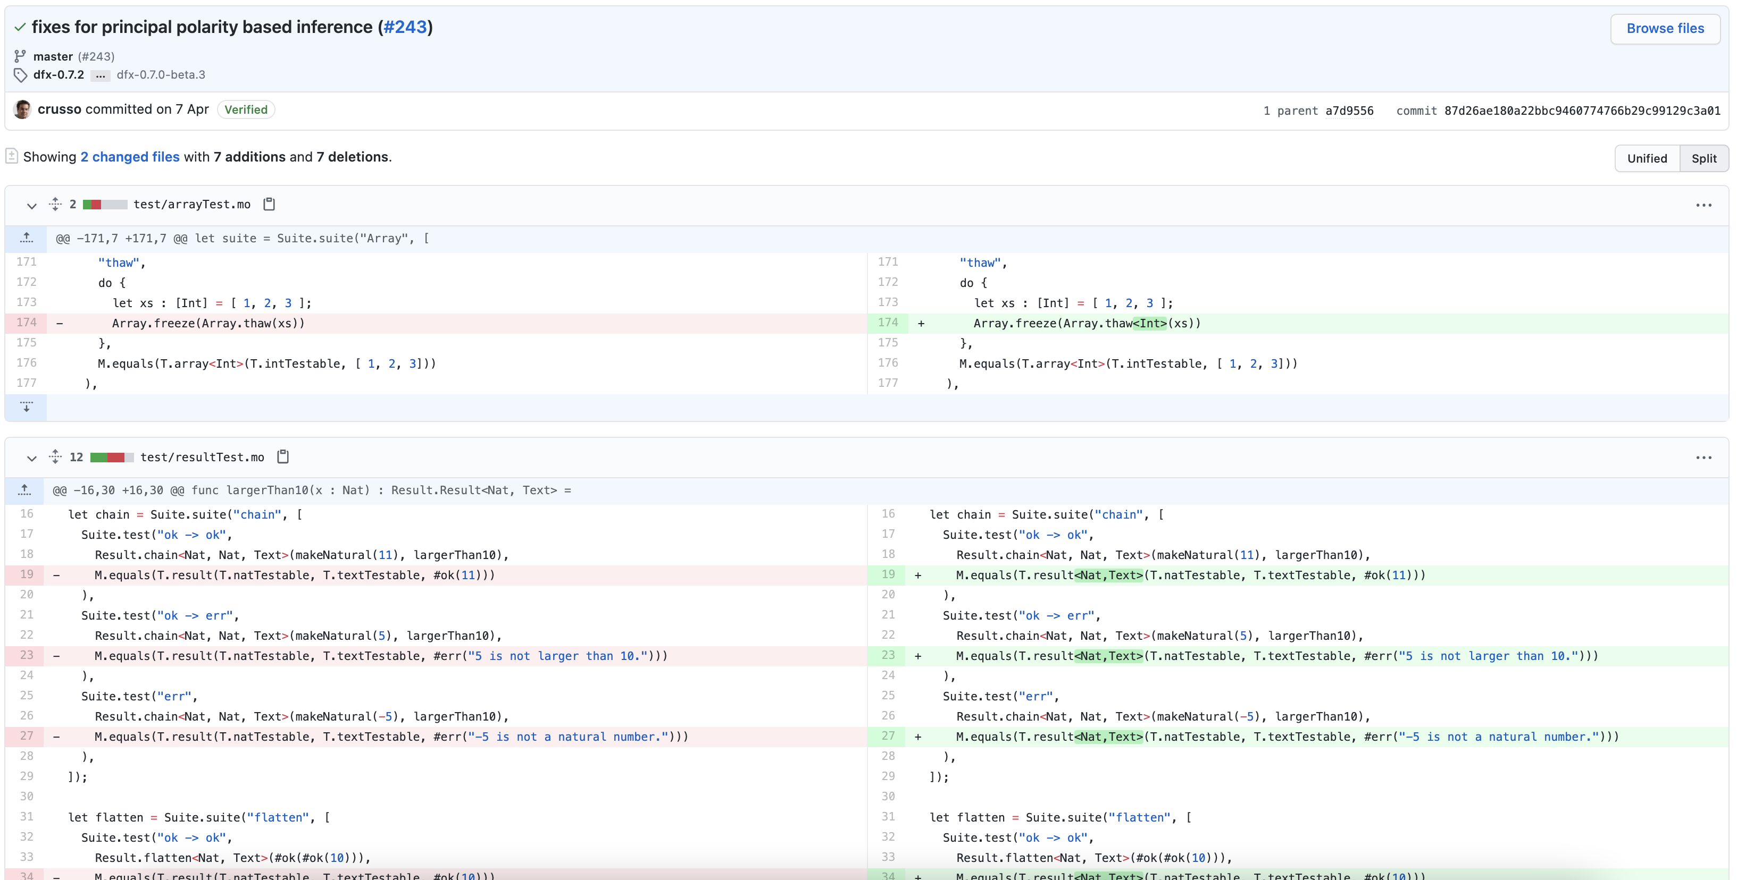Click the Verified signature badge
Viewport: 1737px width, 880px height.
(x=246, y=110)
